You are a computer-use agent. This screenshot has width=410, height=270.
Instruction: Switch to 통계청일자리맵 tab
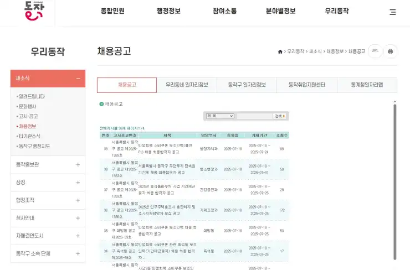[367, 85]
